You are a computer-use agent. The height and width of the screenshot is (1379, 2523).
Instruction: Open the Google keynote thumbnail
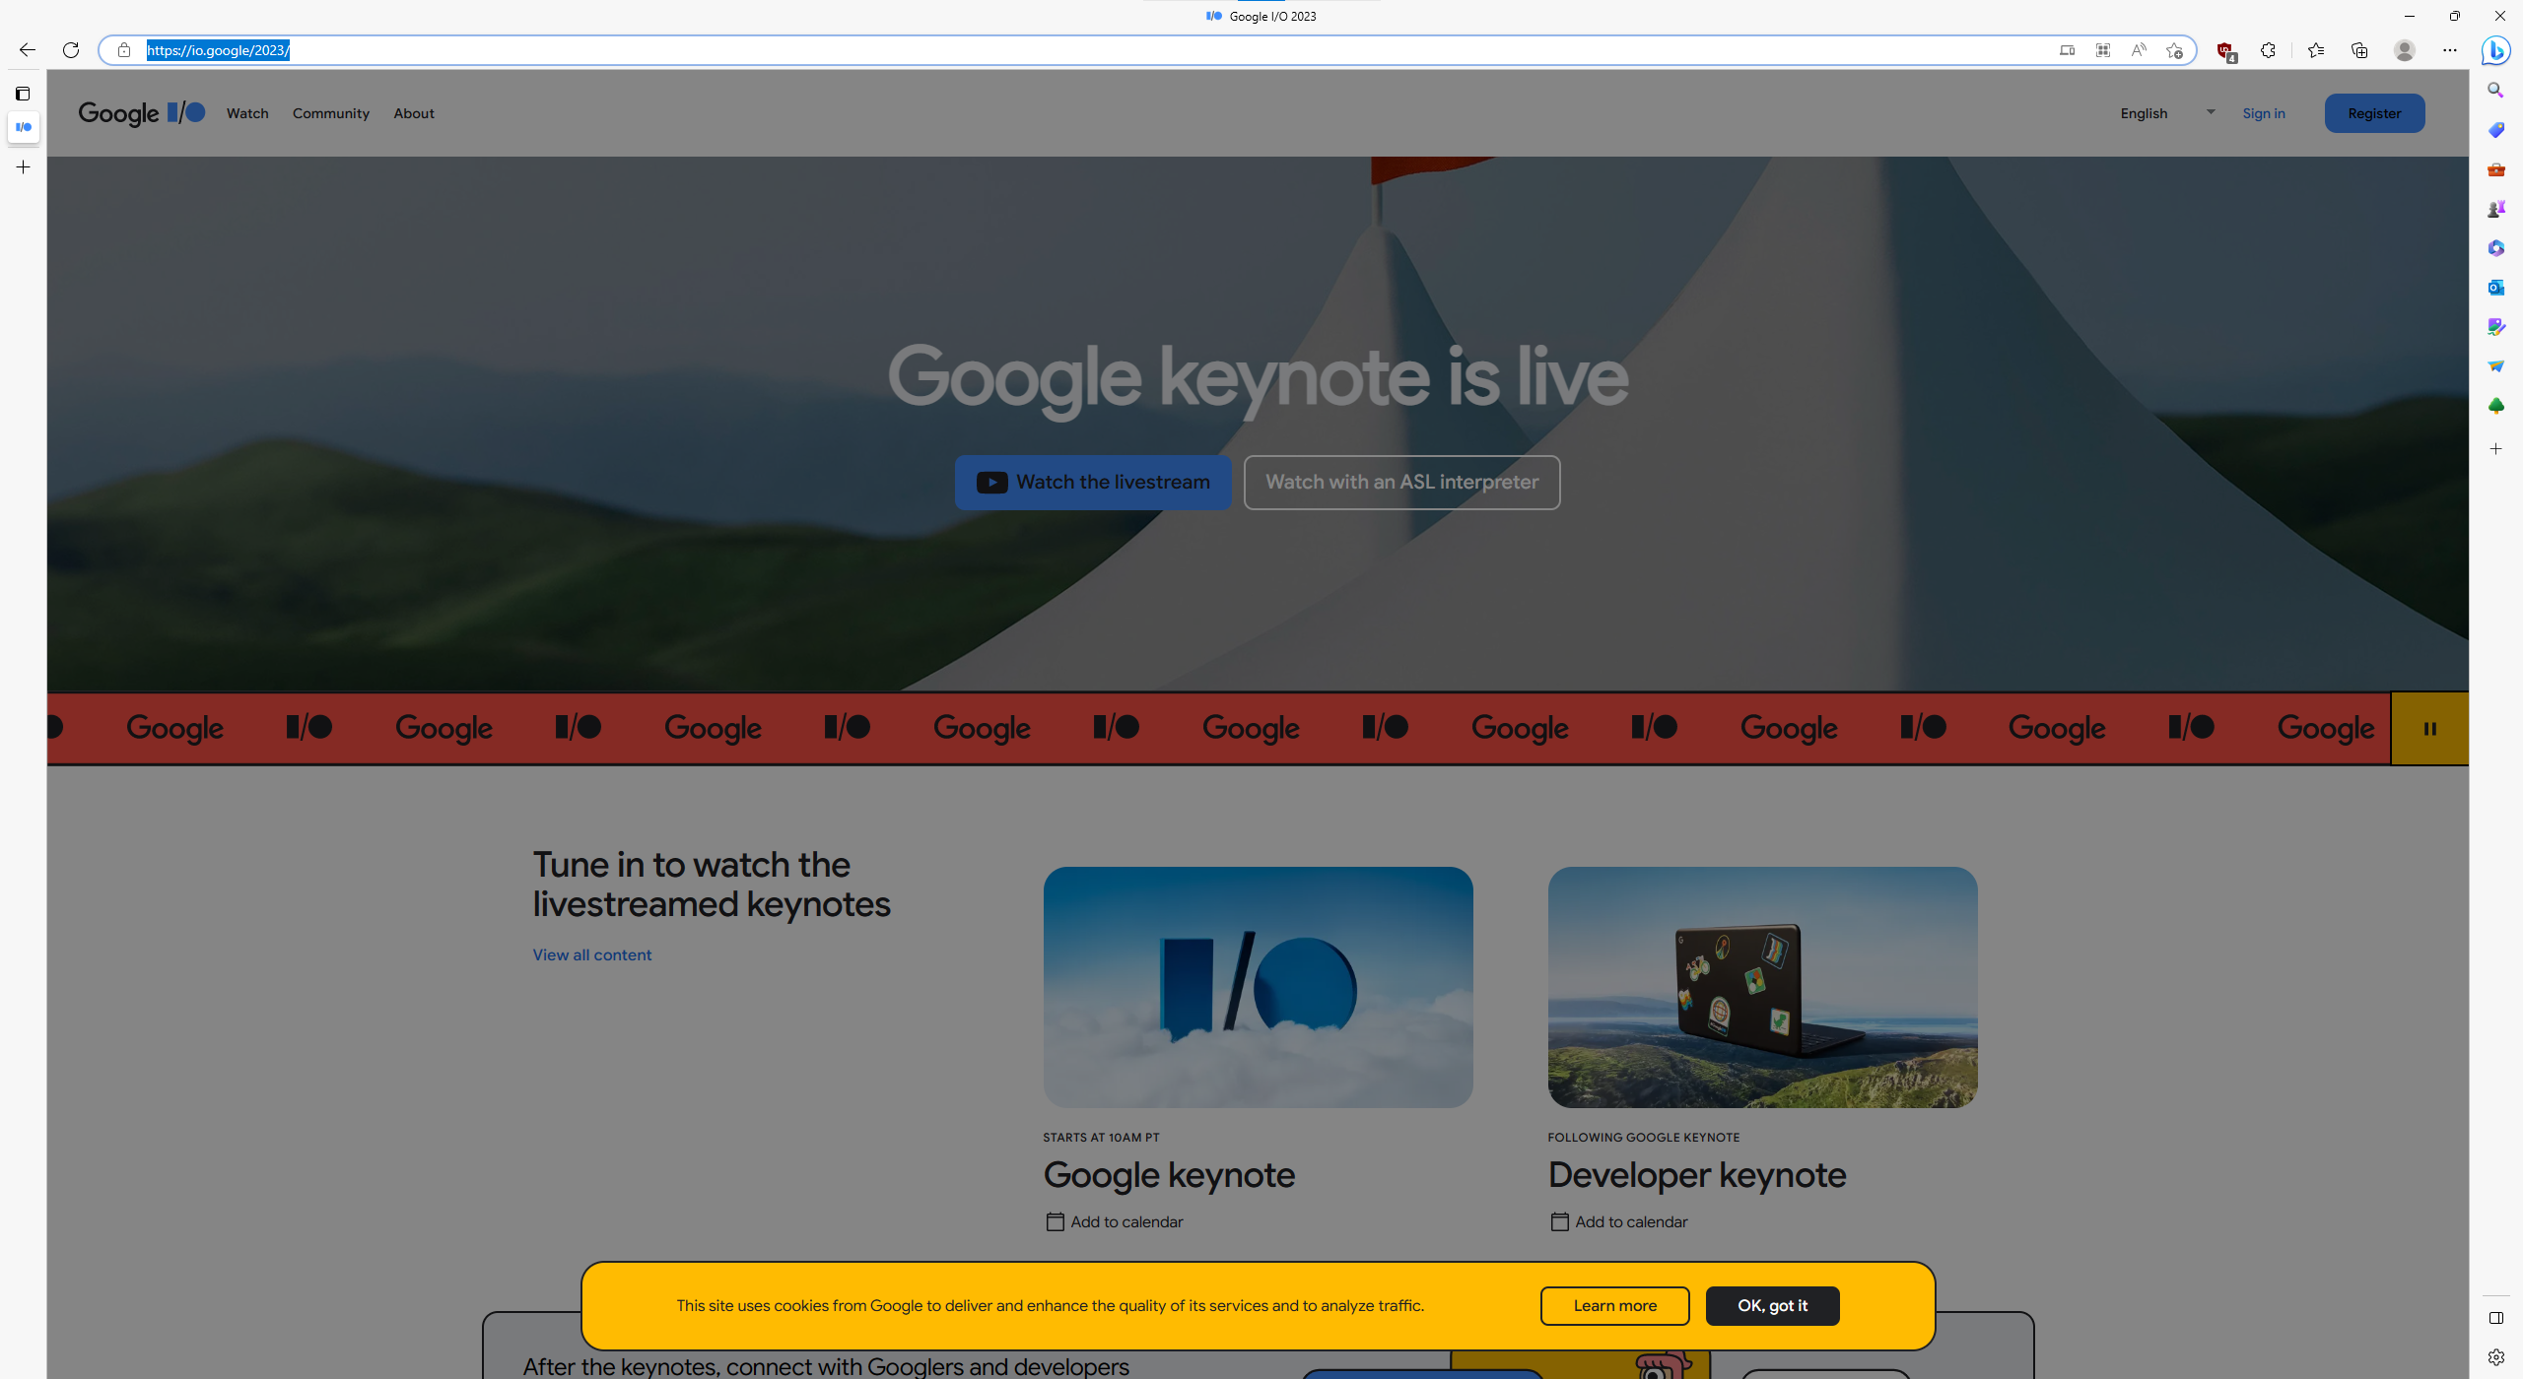tap(1259, 987)
